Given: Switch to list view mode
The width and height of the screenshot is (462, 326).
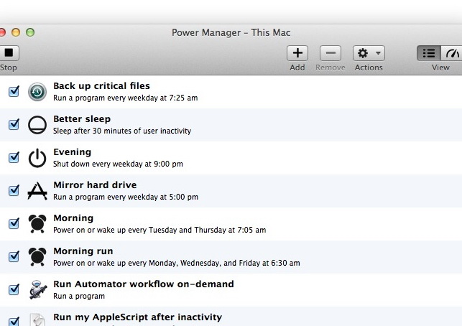Looking at the screenshot, I should 429,53.
